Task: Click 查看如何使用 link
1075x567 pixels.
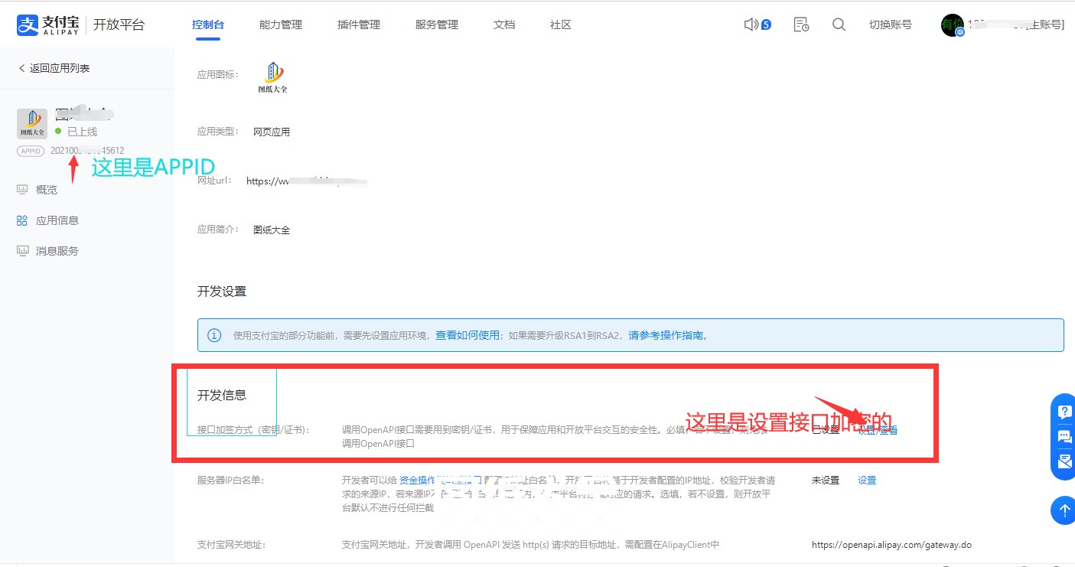Action: (467, 335)
